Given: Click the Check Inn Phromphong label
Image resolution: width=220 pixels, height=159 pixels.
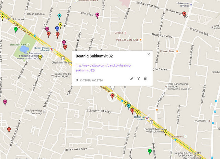Looking at the screenshot, I should tap(62, 63).
